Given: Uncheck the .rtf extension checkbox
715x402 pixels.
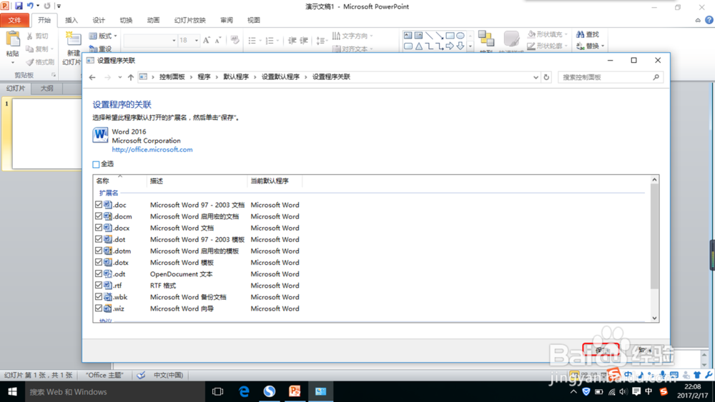Looking at the screenshot, I should pyautogui.click(x=99, y=285).
